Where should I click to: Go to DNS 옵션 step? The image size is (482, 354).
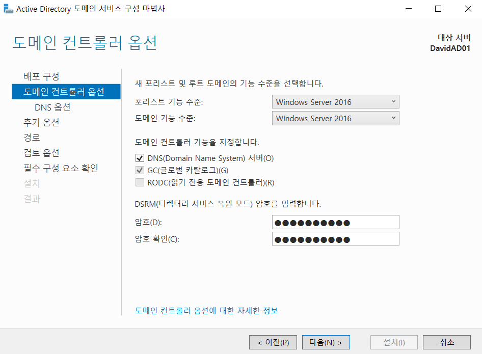coord(52,107)
